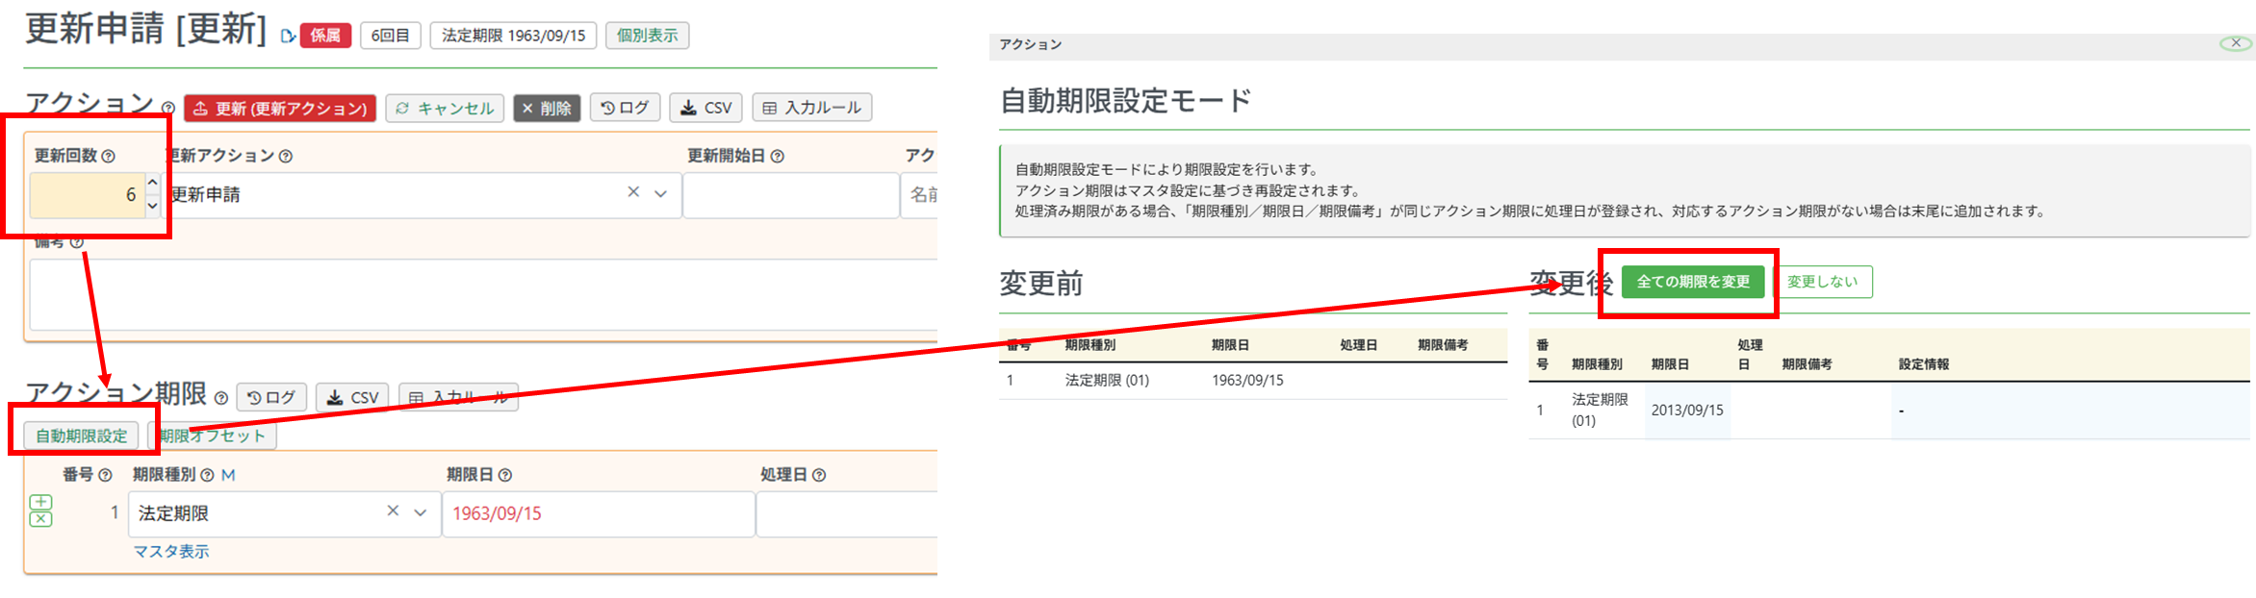Click the edit icon beside 更新申請 title

pos(288,37)
